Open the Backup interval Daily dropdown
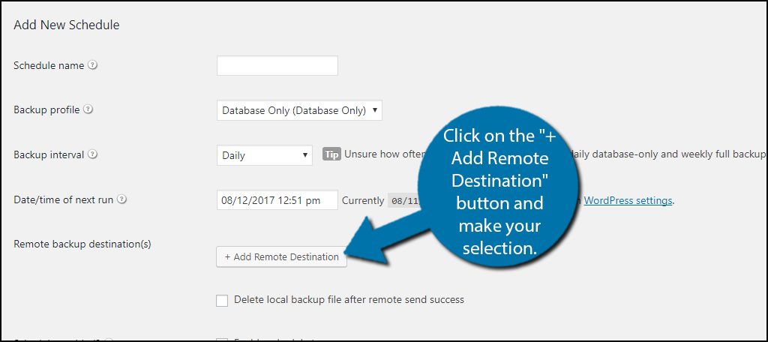The width and height of the screenshot is (768, 342). click(265, 155)
